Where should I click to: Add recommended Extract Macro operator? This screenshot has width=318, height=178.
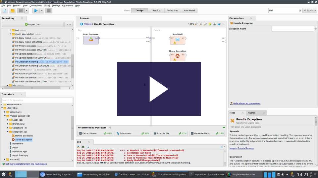(x=95, y=133)
